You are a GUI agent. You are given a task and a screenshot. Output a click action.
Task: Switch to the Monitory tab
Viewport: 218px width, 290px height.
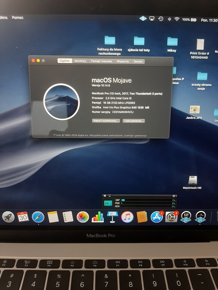(x=80, y=61)
